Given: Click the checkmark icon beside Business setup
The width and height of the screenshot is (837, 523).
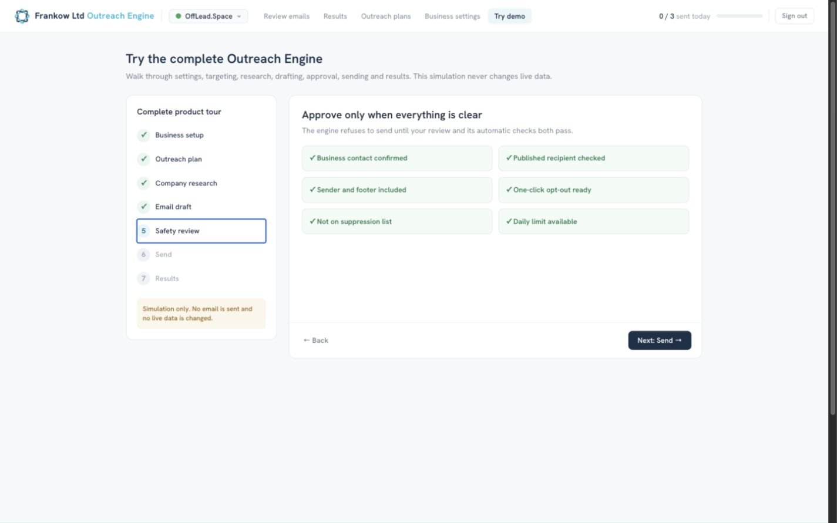Looking at the screenshot, I should click(x=144, y=135).
